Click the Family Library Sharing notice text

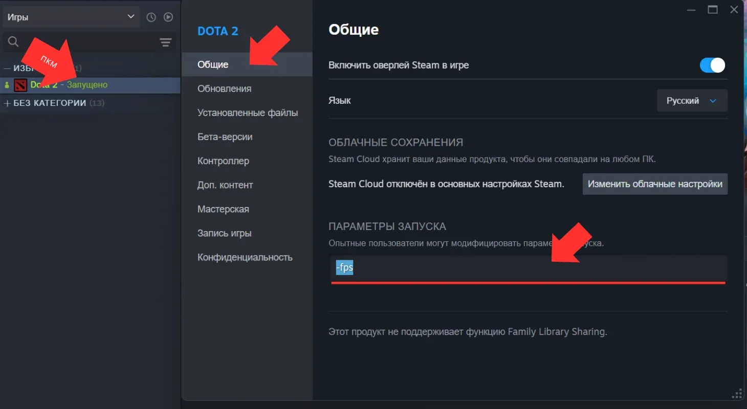point(468,332)
